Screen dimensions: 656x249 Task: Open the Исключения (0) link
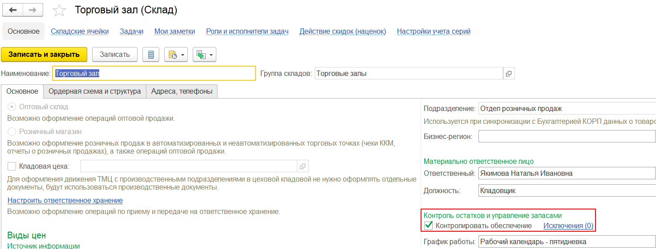tap(568, 226)
